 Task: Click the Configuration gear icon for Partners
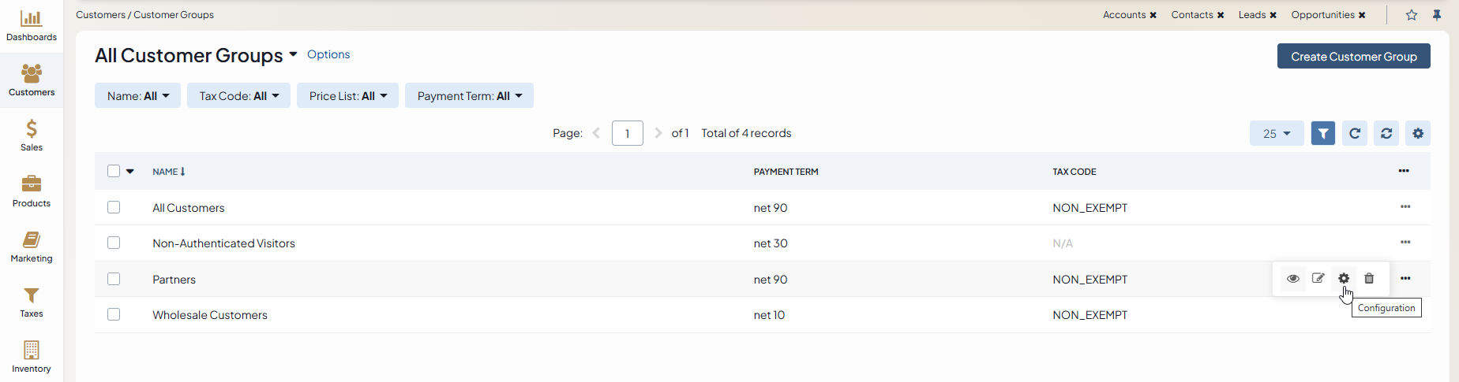(x=1344, y=279)
